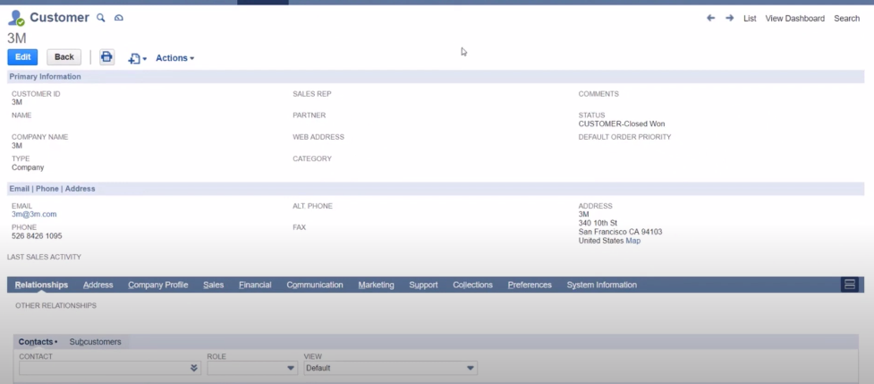Viewport: 874px width, 384px height.
Task: Switch to the Relationships tab
Action: 41,285
